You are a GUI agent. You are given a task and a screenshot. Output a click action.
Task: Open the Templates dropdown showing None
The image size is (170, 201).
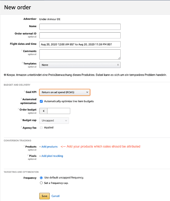[x=80, y=65]
